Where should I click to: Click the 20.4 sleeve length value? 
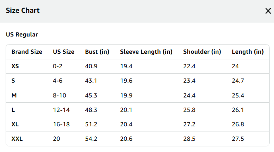126,124
